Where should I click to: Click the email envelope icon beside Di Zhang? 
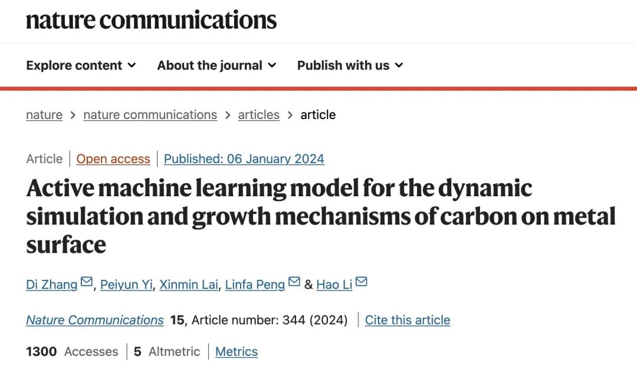[87, 281]
